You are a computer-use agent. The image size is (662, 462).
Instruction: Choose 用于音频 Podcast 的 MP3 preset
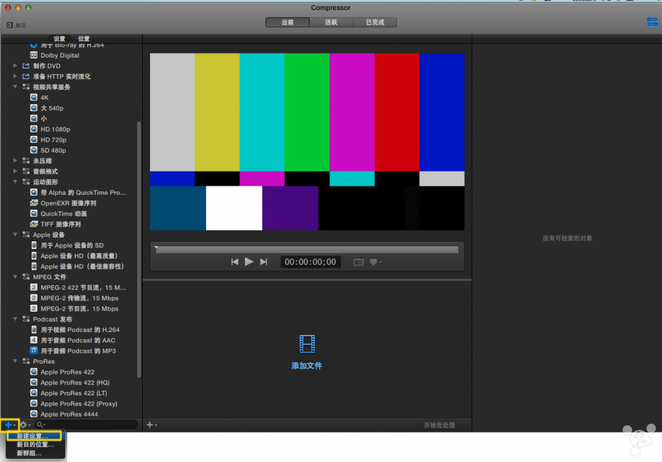78,351
